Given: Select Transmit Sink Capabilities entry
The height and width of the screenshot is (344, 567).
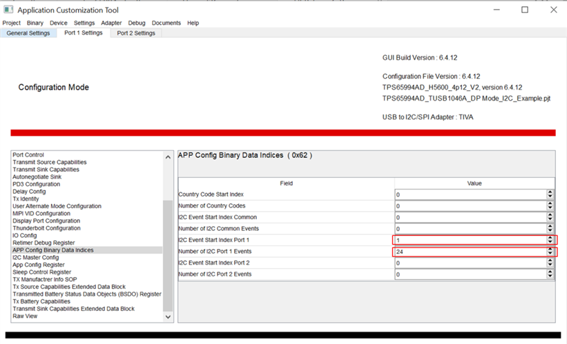Looking at the screenshot, I should pos(46,170).
